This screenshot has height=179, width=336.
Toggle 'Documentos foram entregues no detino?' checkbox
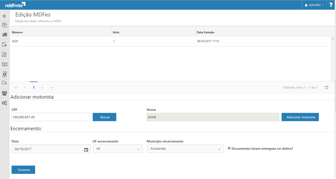pyautogui.click(x=229, y=148)
